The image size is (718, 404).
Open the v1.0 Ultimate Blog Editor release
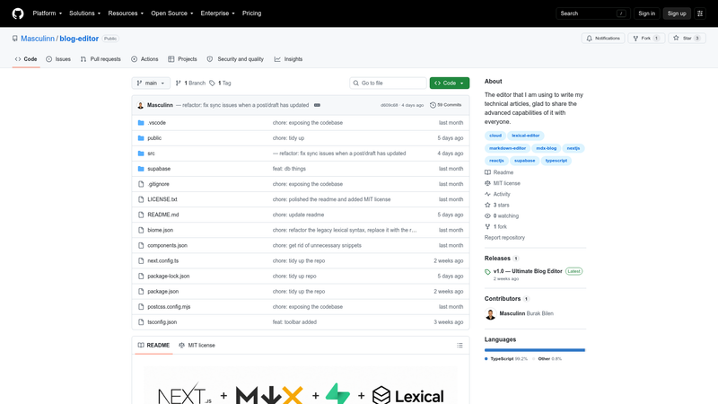[528, 271]
